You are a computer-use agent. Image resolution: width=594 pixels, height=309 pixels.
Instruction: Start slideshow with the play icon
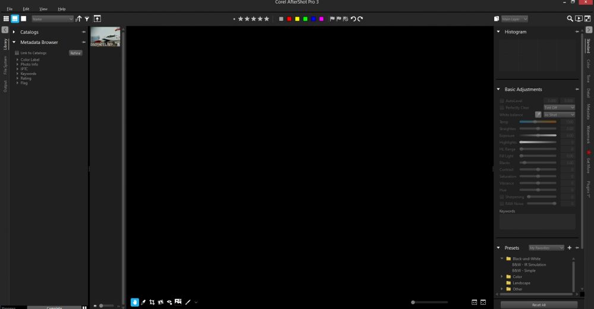point(579,19)
